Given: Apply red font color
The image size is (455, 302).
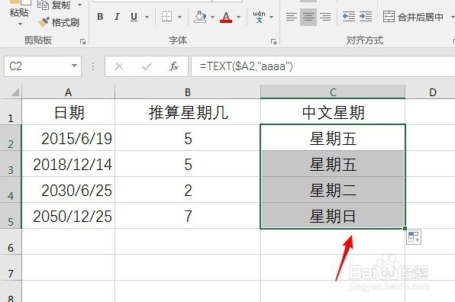Looking at the screenshot, I should (x=226, y=17).
